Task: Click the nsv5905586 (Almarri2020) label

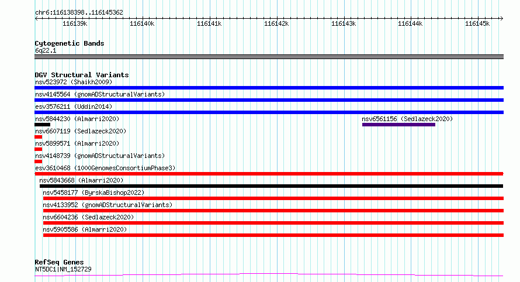Action: (85, 229)
